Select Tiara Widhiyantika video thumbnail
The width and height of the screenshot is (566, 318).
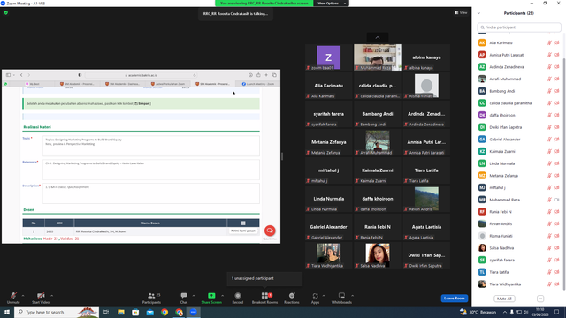pos(328,255)
